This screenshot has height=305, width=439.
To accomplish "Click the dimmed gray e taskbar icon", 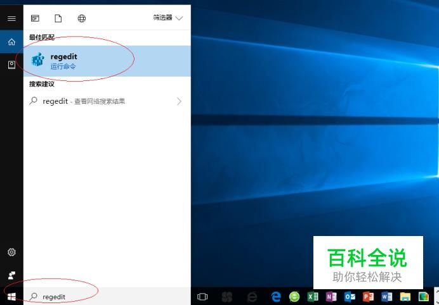I will pos(252,297).
